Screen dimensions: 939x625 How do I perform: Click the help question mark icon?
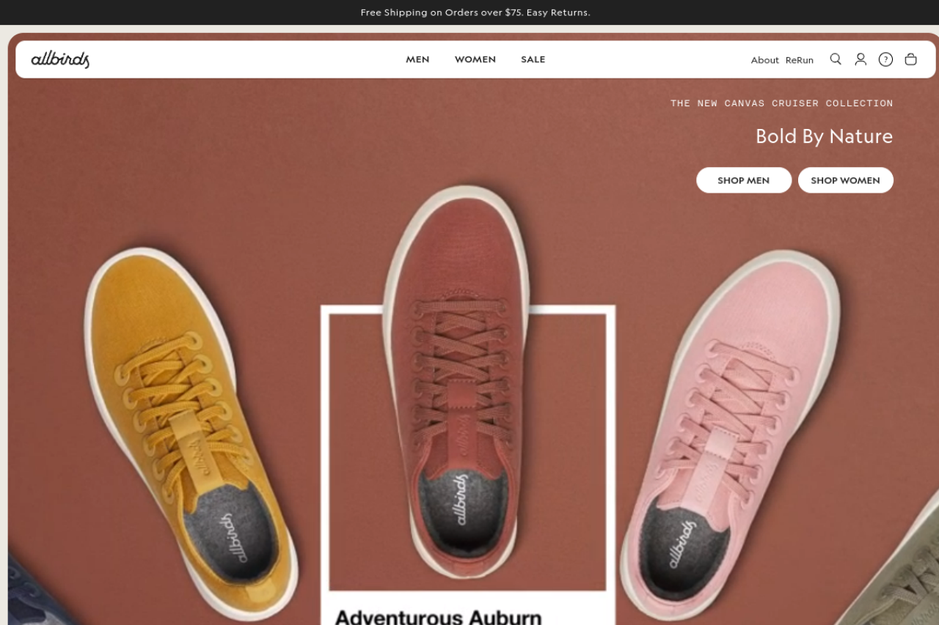885,59
